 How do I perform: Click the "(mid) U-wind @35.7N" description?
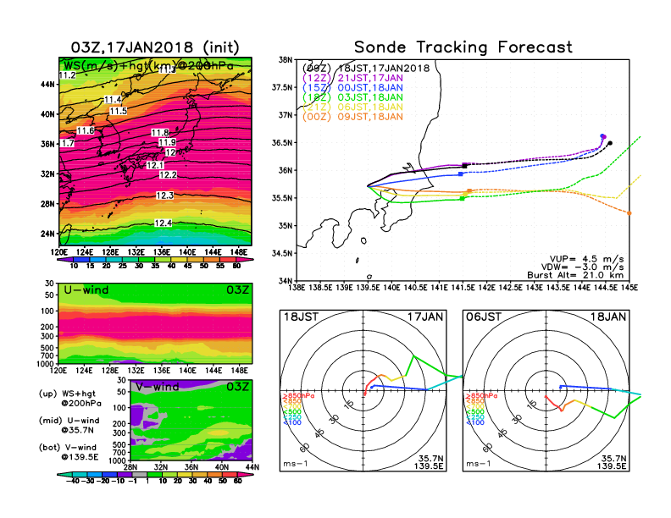tap(69, 425)
